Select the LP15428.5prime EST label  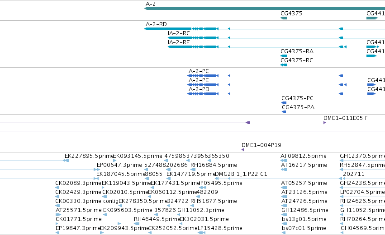pos(220,229)
